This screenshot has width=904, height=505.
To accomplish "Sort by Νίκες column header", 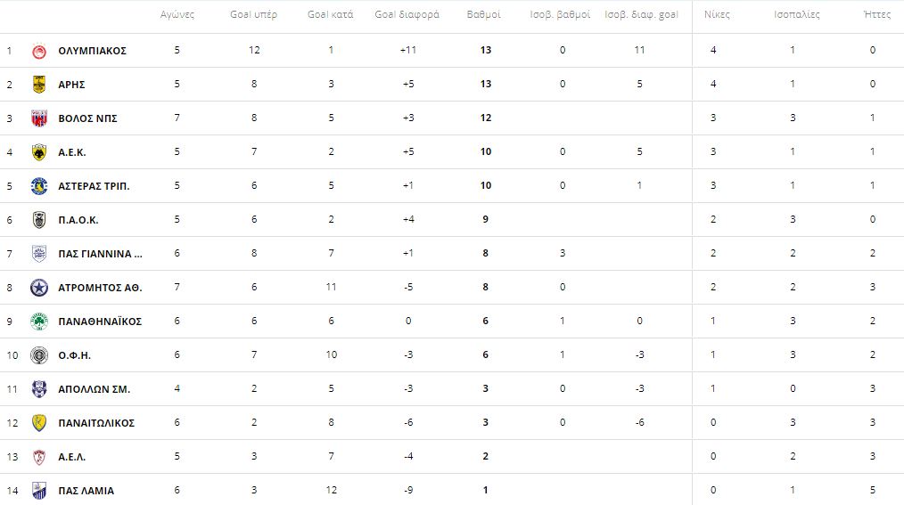I will (717, 14).
